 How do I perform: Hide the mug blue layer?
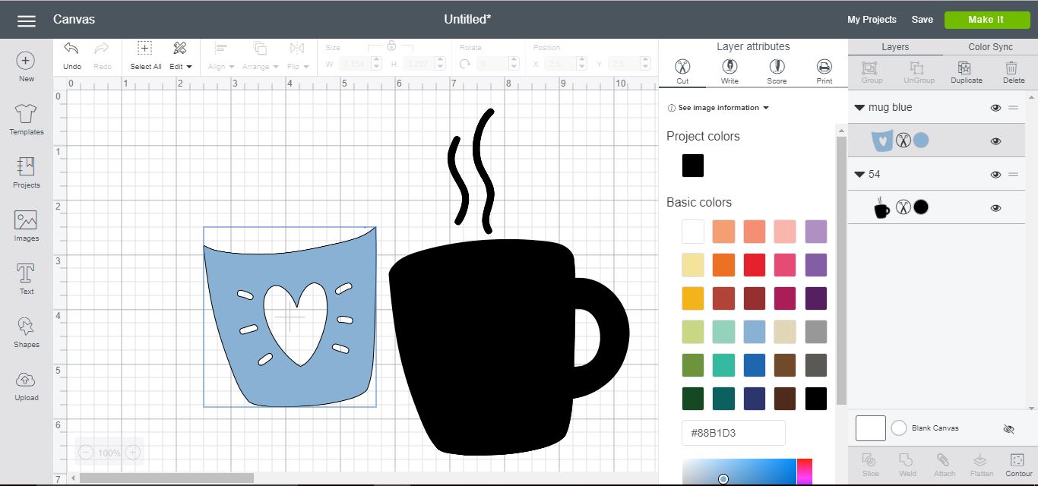coord(995,108)
